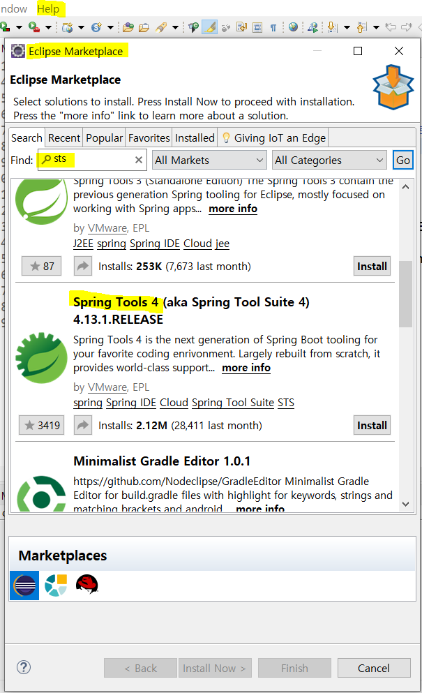The height and width of the screenshot is (693, 422).
Task: Open the run configuration dropdown arrow
Action: pyautogui.click(x=19, y=27)
